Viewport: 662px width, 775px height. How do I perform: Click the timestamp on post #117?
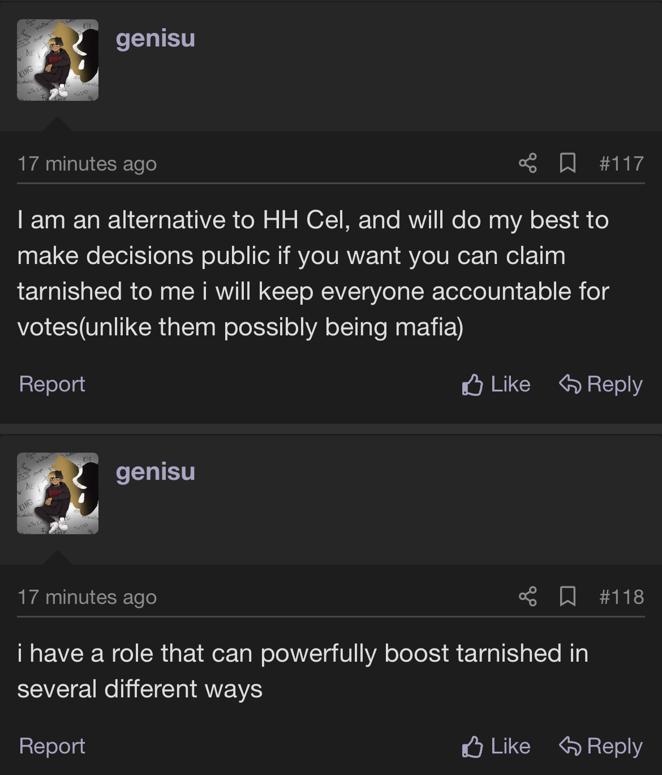[87, 164]
